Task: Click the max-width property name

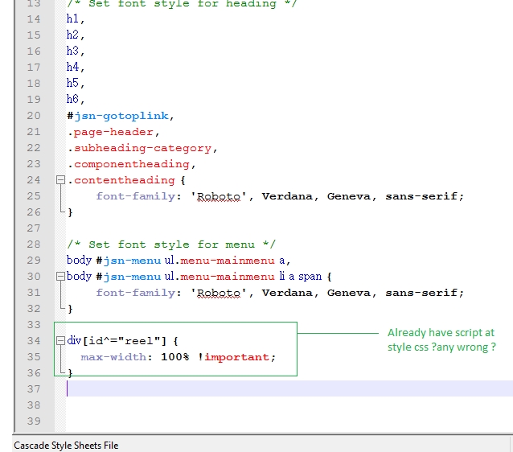Action: 114,357
